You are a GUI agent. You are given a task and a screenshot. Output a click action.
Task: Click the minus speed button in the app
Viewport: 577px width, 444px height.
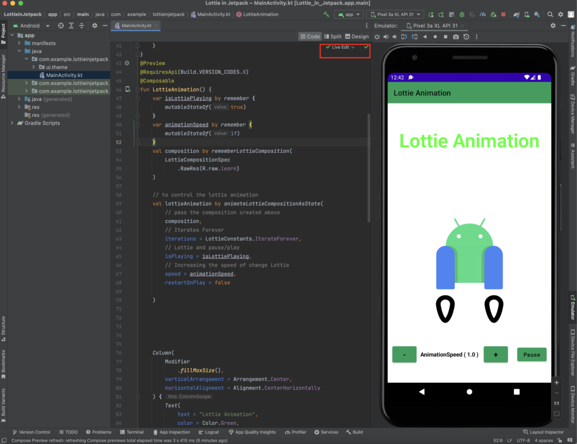[404, 354]
